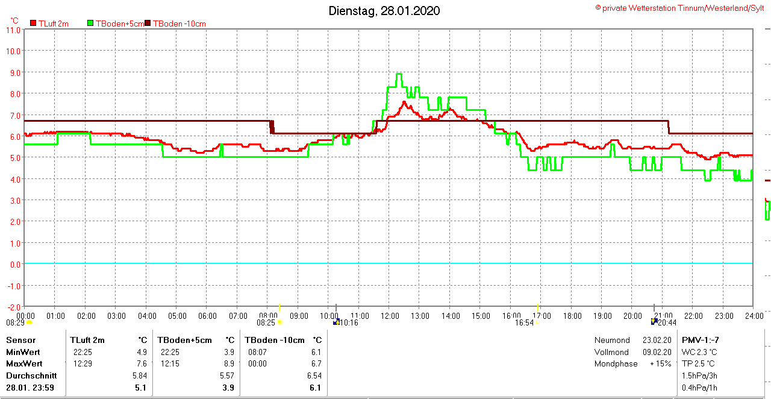Select the TLuft 2m legend label
Image resolution: width=771 pixels, height=399 pixels.
[x=53, y=24]
